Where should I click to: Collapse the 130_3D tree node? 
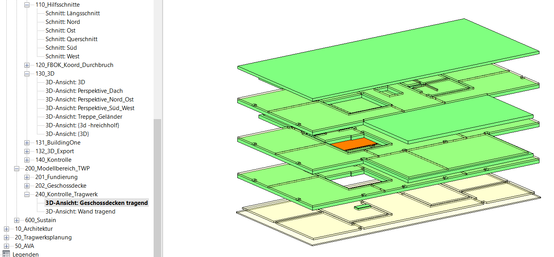coord(27,74)
